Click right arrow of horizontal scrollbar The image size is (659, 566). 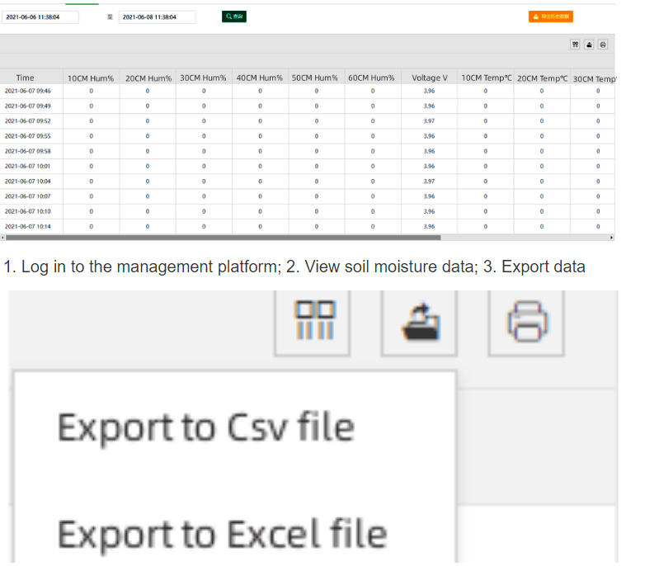tap(611, 238)
